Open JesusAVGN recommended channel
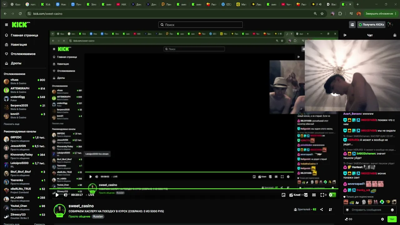Viewport: 400px width, 225px height. [x=24, y=147]
